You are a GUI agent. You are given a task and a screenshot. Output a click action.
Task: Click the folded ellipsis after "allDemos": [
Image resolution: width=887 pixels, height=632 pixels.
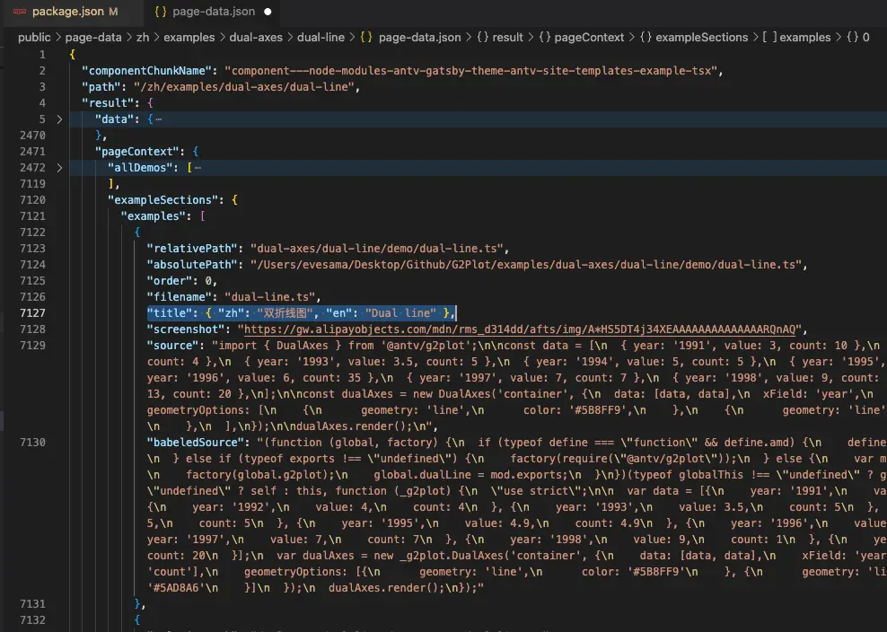click(197, 168)
